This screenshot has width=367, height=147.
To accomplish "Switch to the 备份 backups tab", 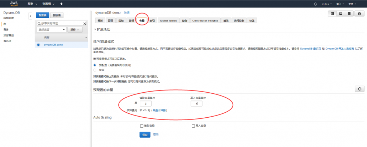I will tap(185, 21).
